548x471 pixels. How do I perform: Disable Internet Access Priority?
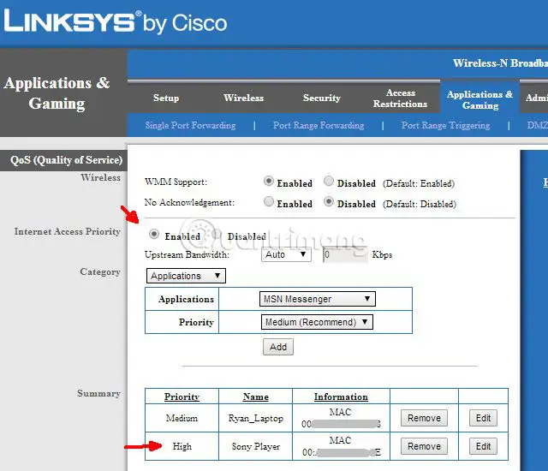217,234
